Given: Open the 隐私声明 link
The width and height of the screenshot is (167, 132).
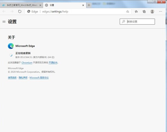Looking at the screenshot, I should click(23, 77).
